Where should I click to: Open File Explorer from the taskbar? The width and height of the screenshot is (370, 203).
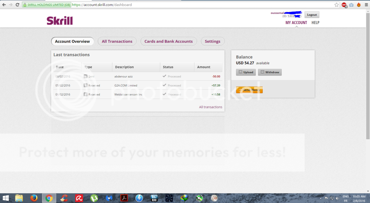pyautogui.click(x=19, y=198)
